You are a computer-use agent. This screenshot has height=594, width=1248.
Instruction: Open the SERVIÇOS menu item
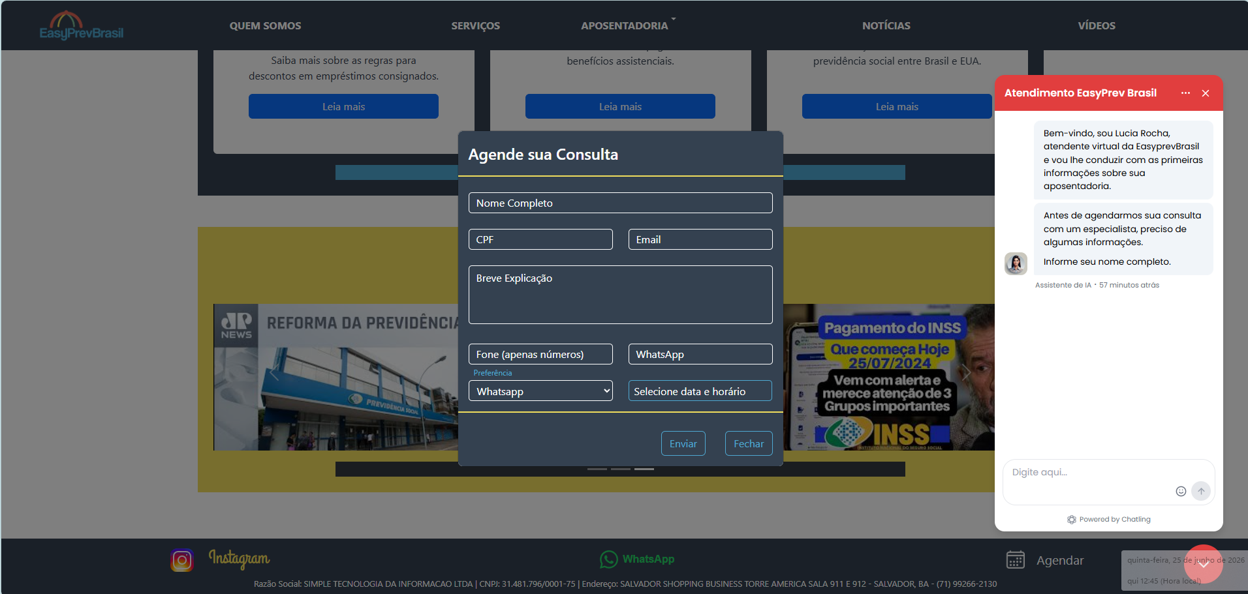475,26
